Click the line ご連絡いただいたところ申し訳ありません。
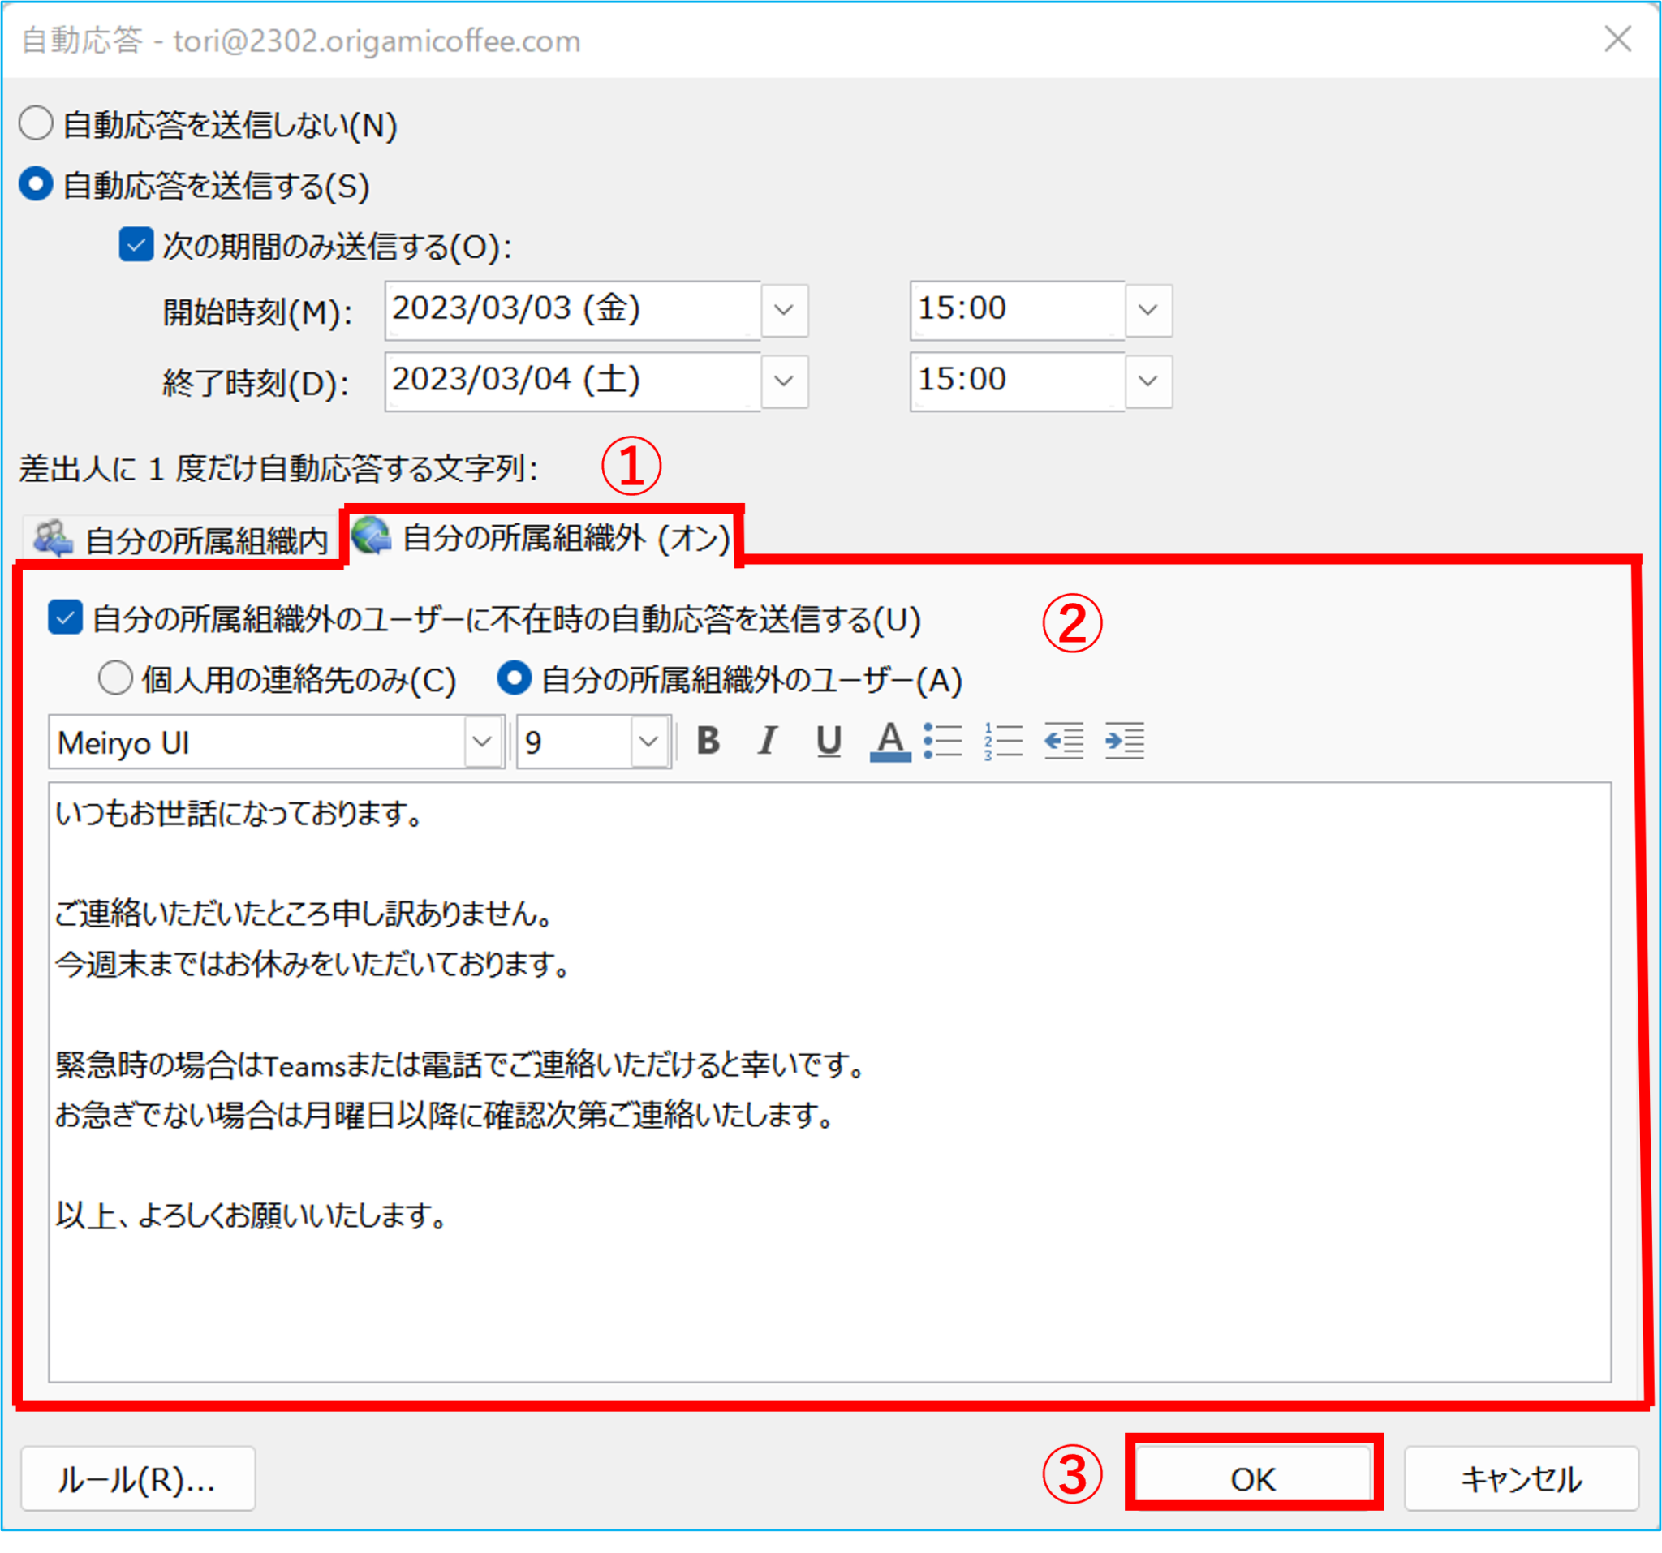The image size is (1662, 1553). 304,914
